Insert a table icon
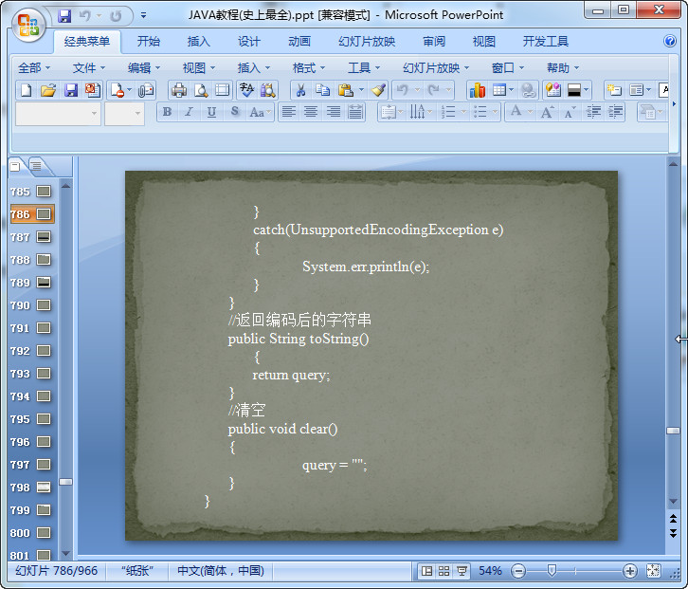The height and width of the screenshot is (589, 688). [499, 90]
